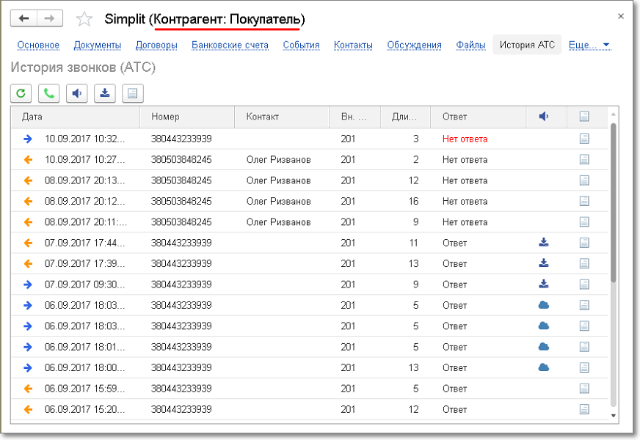Open the document note toolbar button
Viewport: 640px width, 440px height.
[x=132, y=93]
